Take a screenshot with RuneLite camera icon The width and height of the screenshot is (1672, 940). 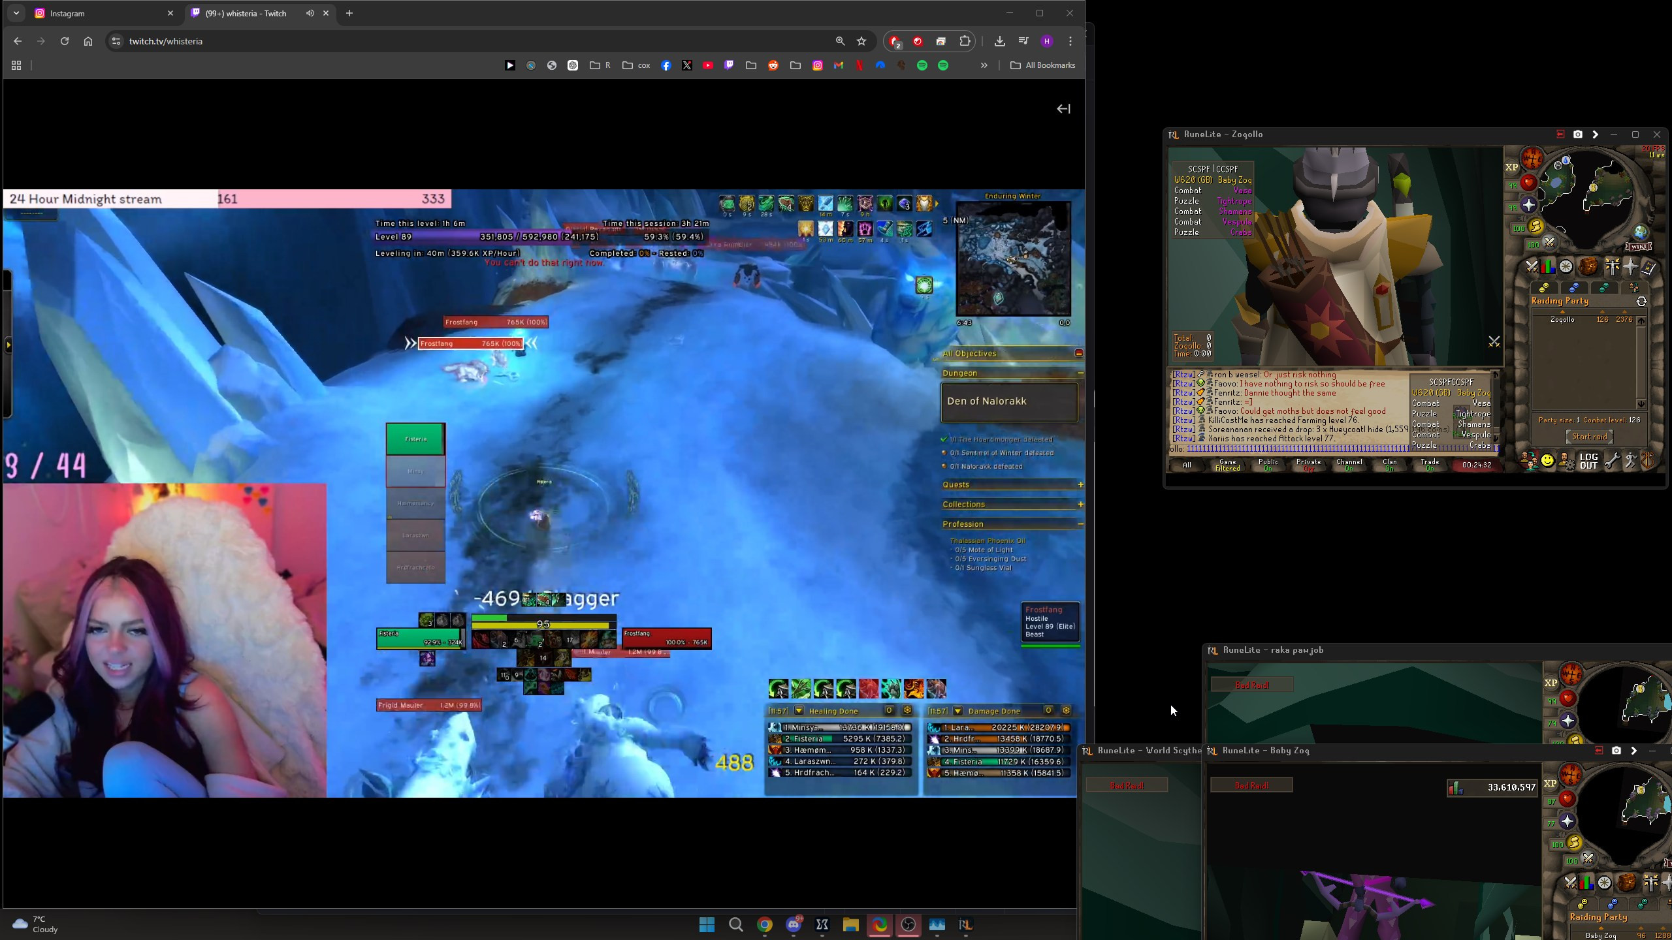[x=1578, y=134]
